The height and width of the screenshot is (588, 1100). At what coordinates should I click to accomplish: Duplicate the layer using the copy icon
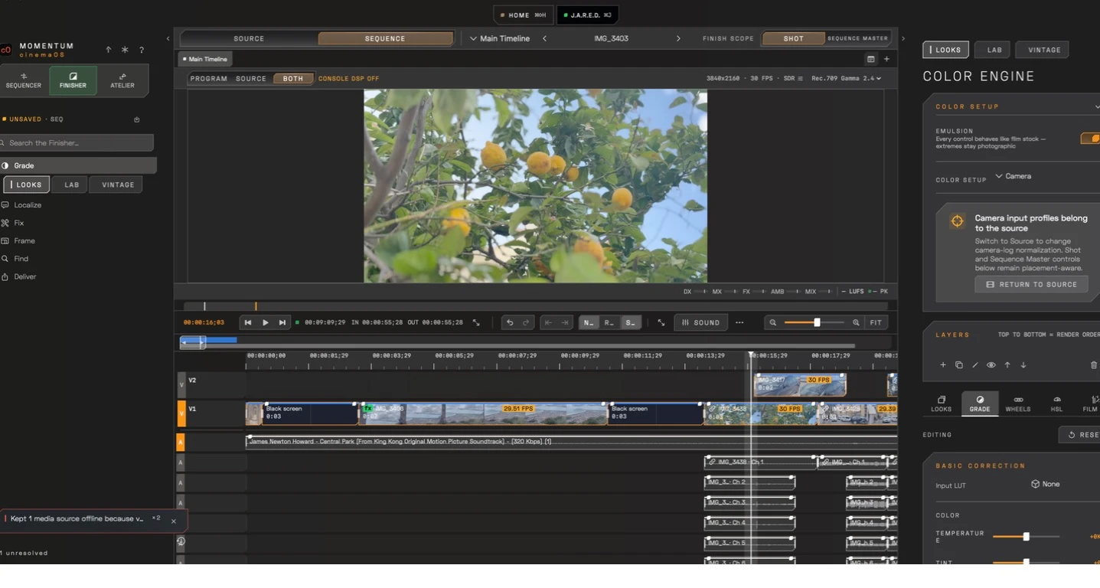[959, 365]
